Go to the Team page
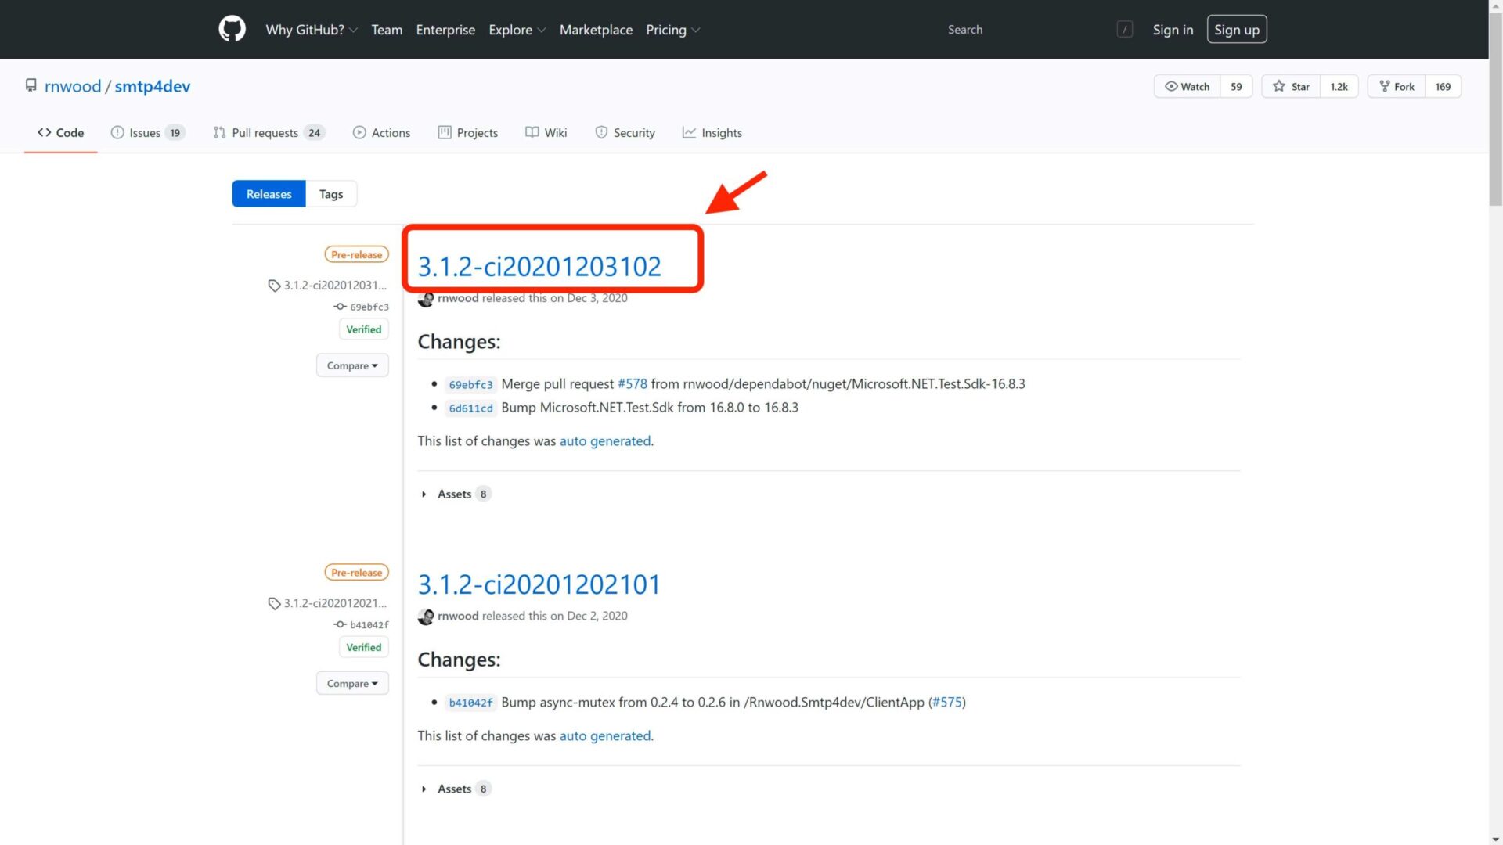Image resolution: width=1503 pixels, height=845 pixels. (x=387, y=30)
